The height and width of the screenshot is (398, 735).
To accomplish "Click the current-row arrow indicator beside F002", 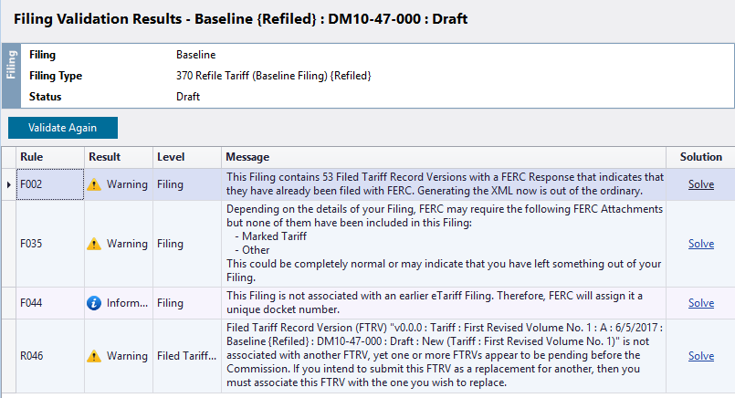I will (9, 184).
